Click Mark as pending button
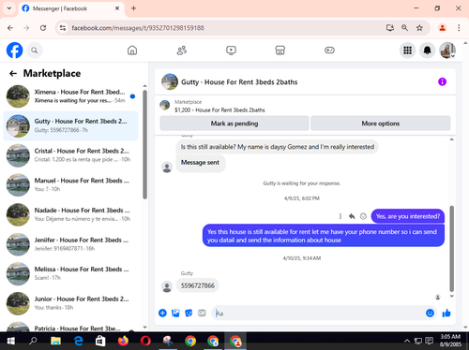 [234, 124]
